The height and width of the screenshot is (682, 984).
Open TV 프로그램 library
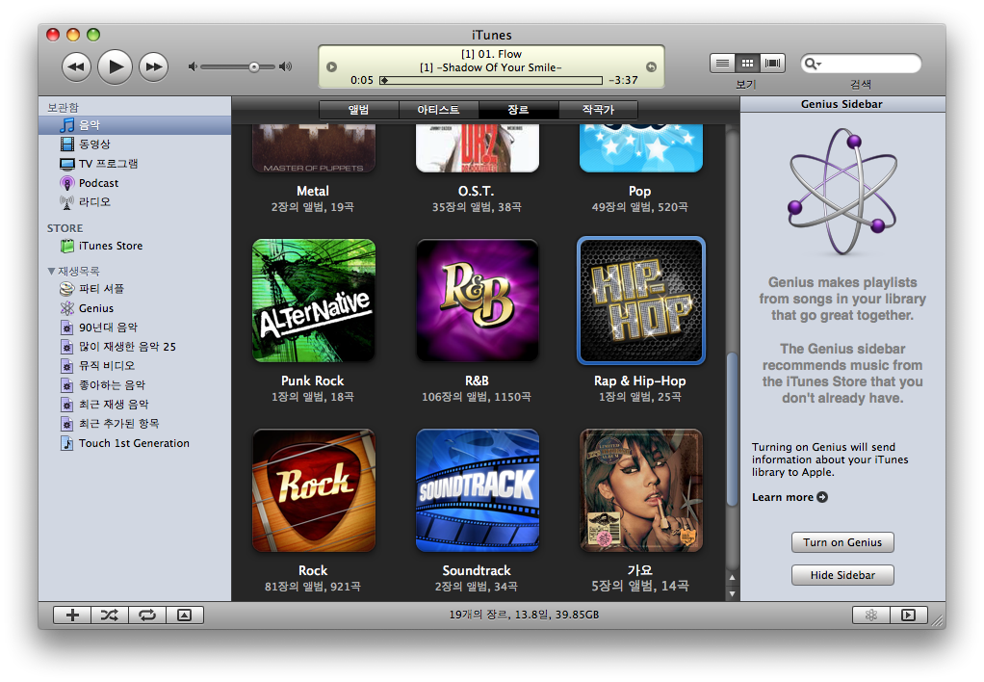[134, 164]
